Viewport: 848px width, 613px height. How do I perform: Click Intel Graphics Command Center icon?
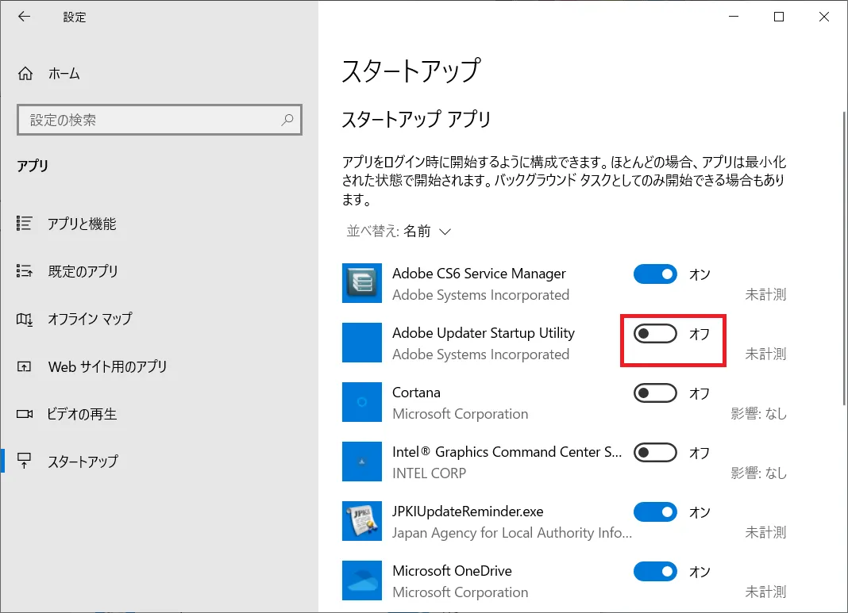coord(362,462)
